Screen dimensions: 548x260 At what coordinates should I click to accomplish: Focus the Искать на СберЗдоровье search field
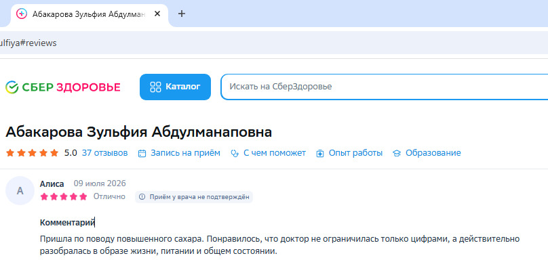pos(385,87)
